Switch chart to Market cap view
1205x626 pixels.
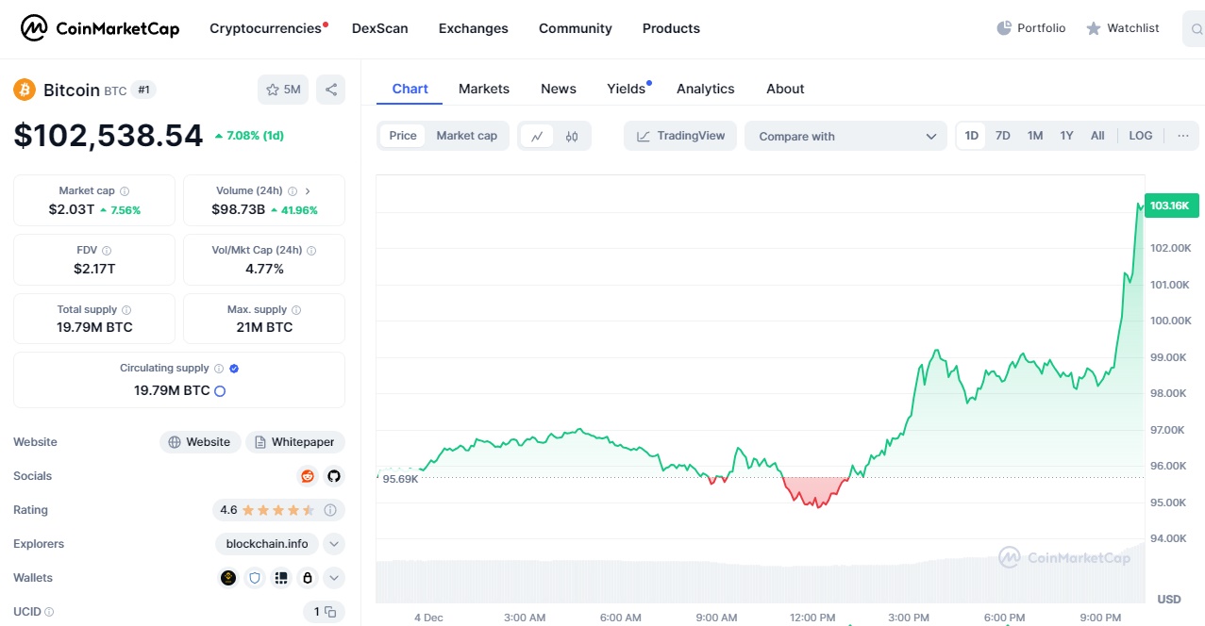[x=466, y=136]
